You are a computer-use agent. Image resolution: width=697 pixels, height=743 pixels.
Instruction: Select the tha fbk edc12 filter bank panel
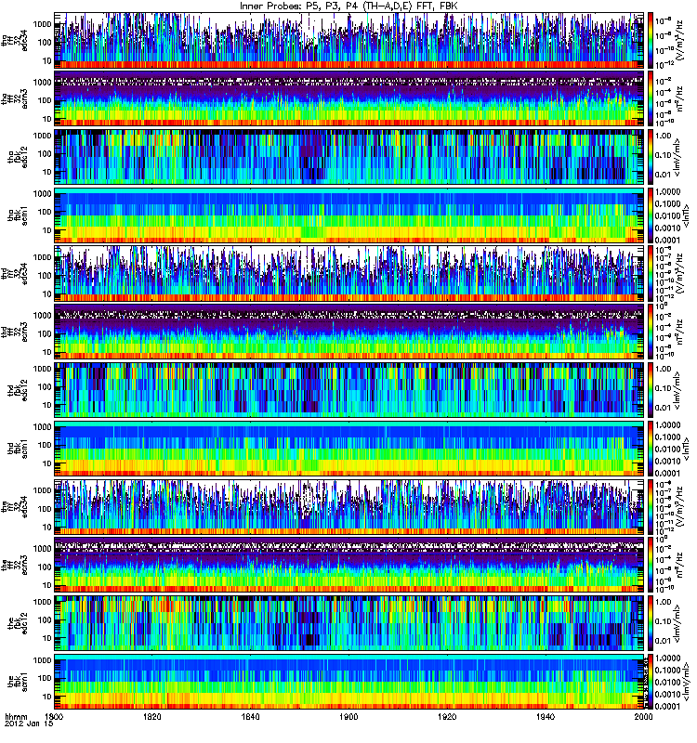click(348, 157)
